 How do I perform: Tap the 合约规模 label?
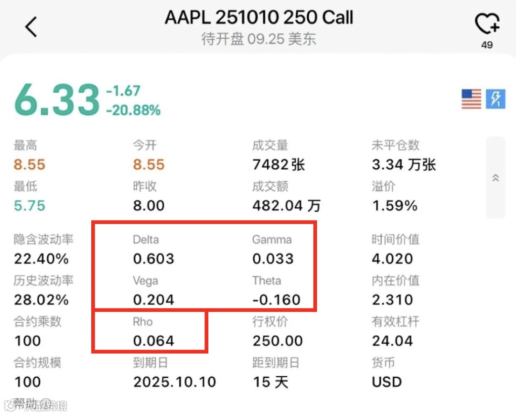point(38,362)
